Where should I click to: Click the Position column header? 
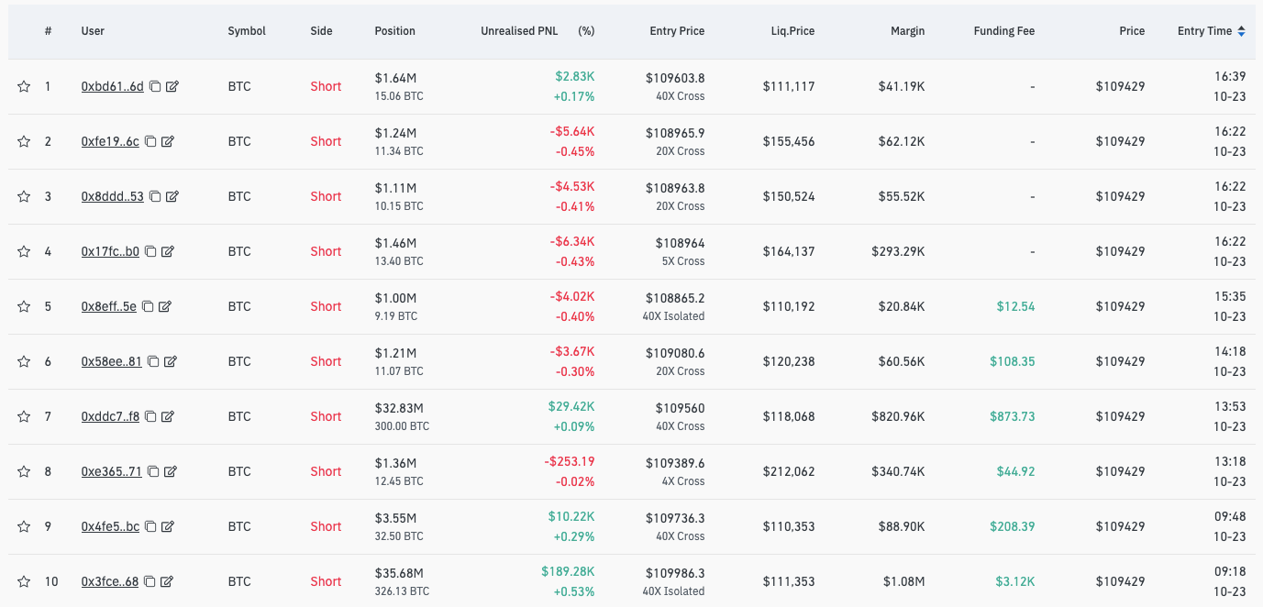(x=394, y=31)
